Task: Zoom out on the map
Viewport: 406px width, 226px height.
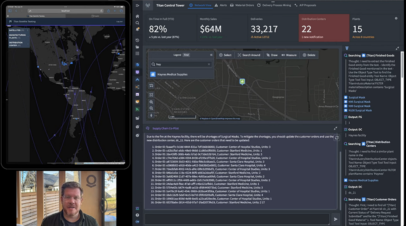Action: pyautogui.click(x=151, y=108)
